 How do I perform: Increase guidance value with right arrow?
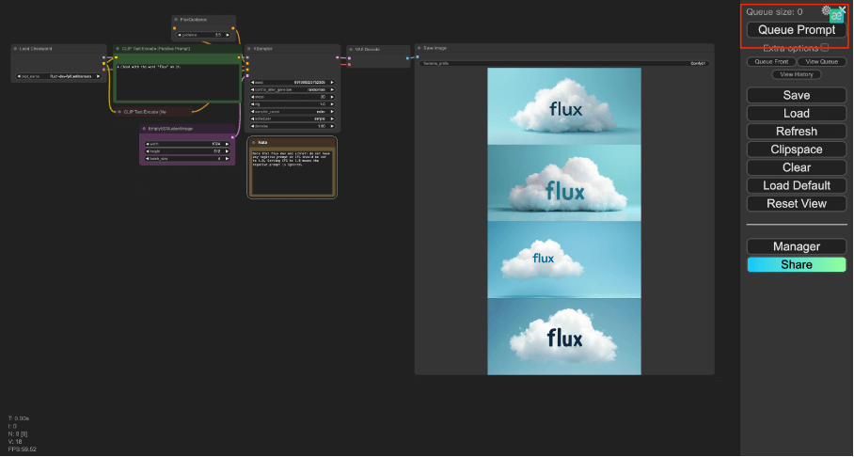(227, 35)
